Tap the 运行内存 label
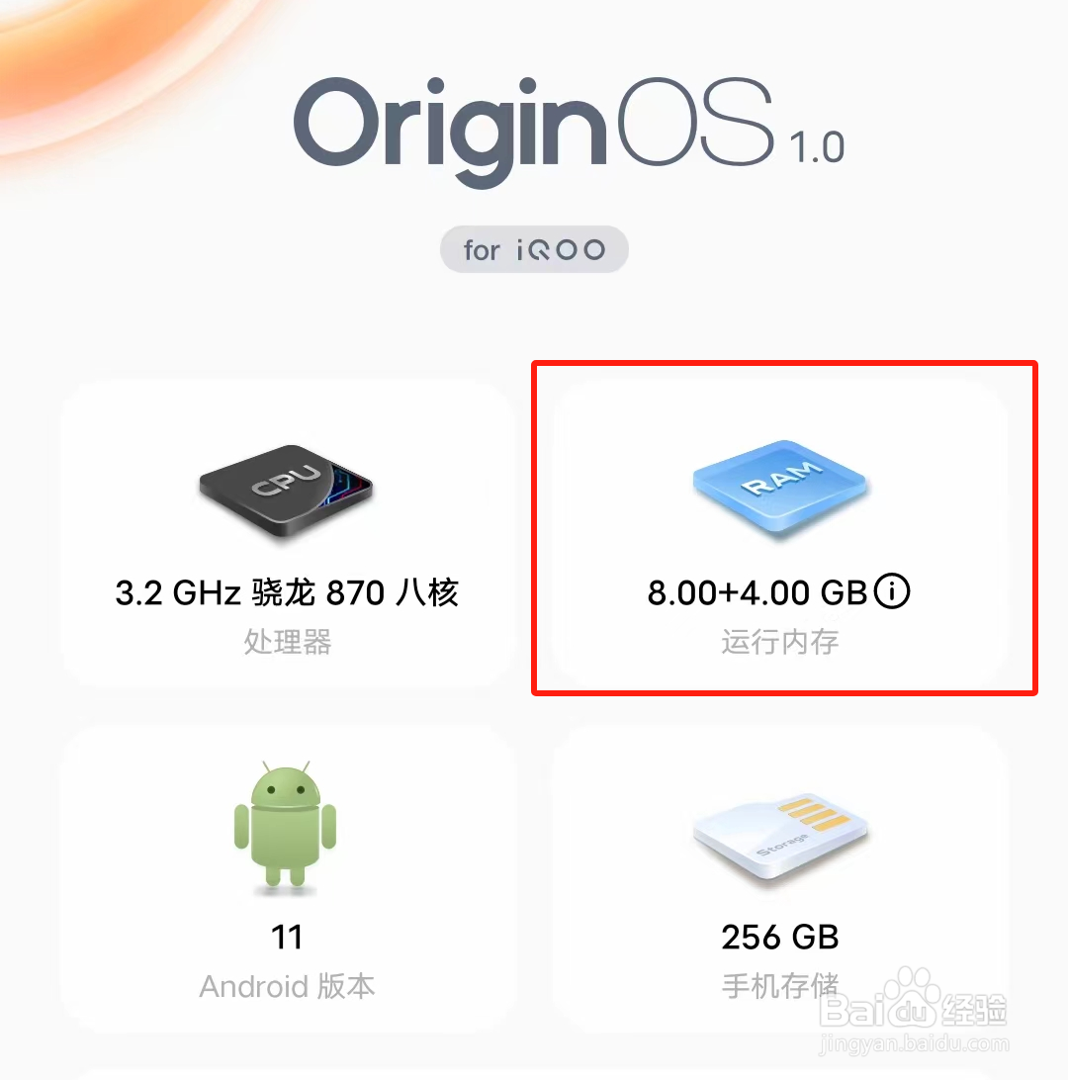Viewport: 1068px width, 1080px height. 780,642
